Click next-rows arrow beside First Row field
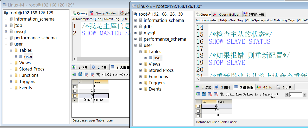Viewport: 308px width, 128px height. (x=304, y=95)
